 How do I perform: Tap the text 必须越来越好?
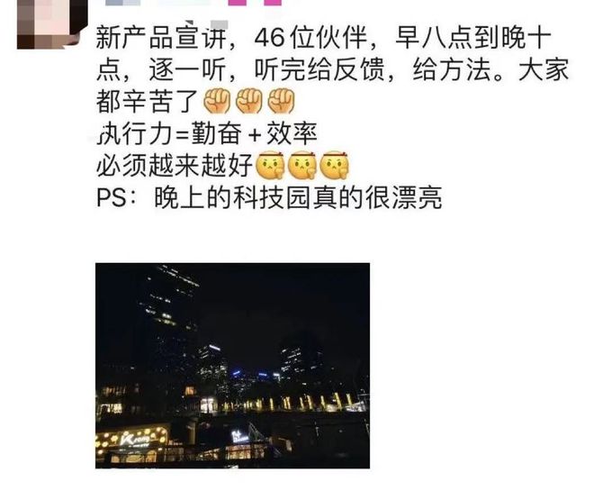coord(175,166)
